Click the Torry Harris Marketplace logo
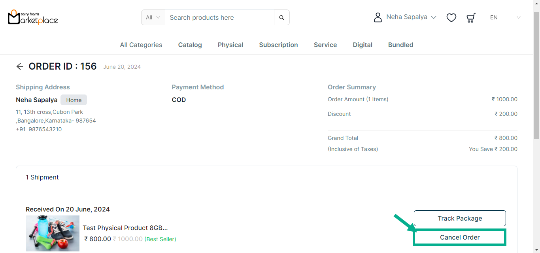The width and height of the screenshot is (540, 253). pyautogui.click(x=33, y=17)
